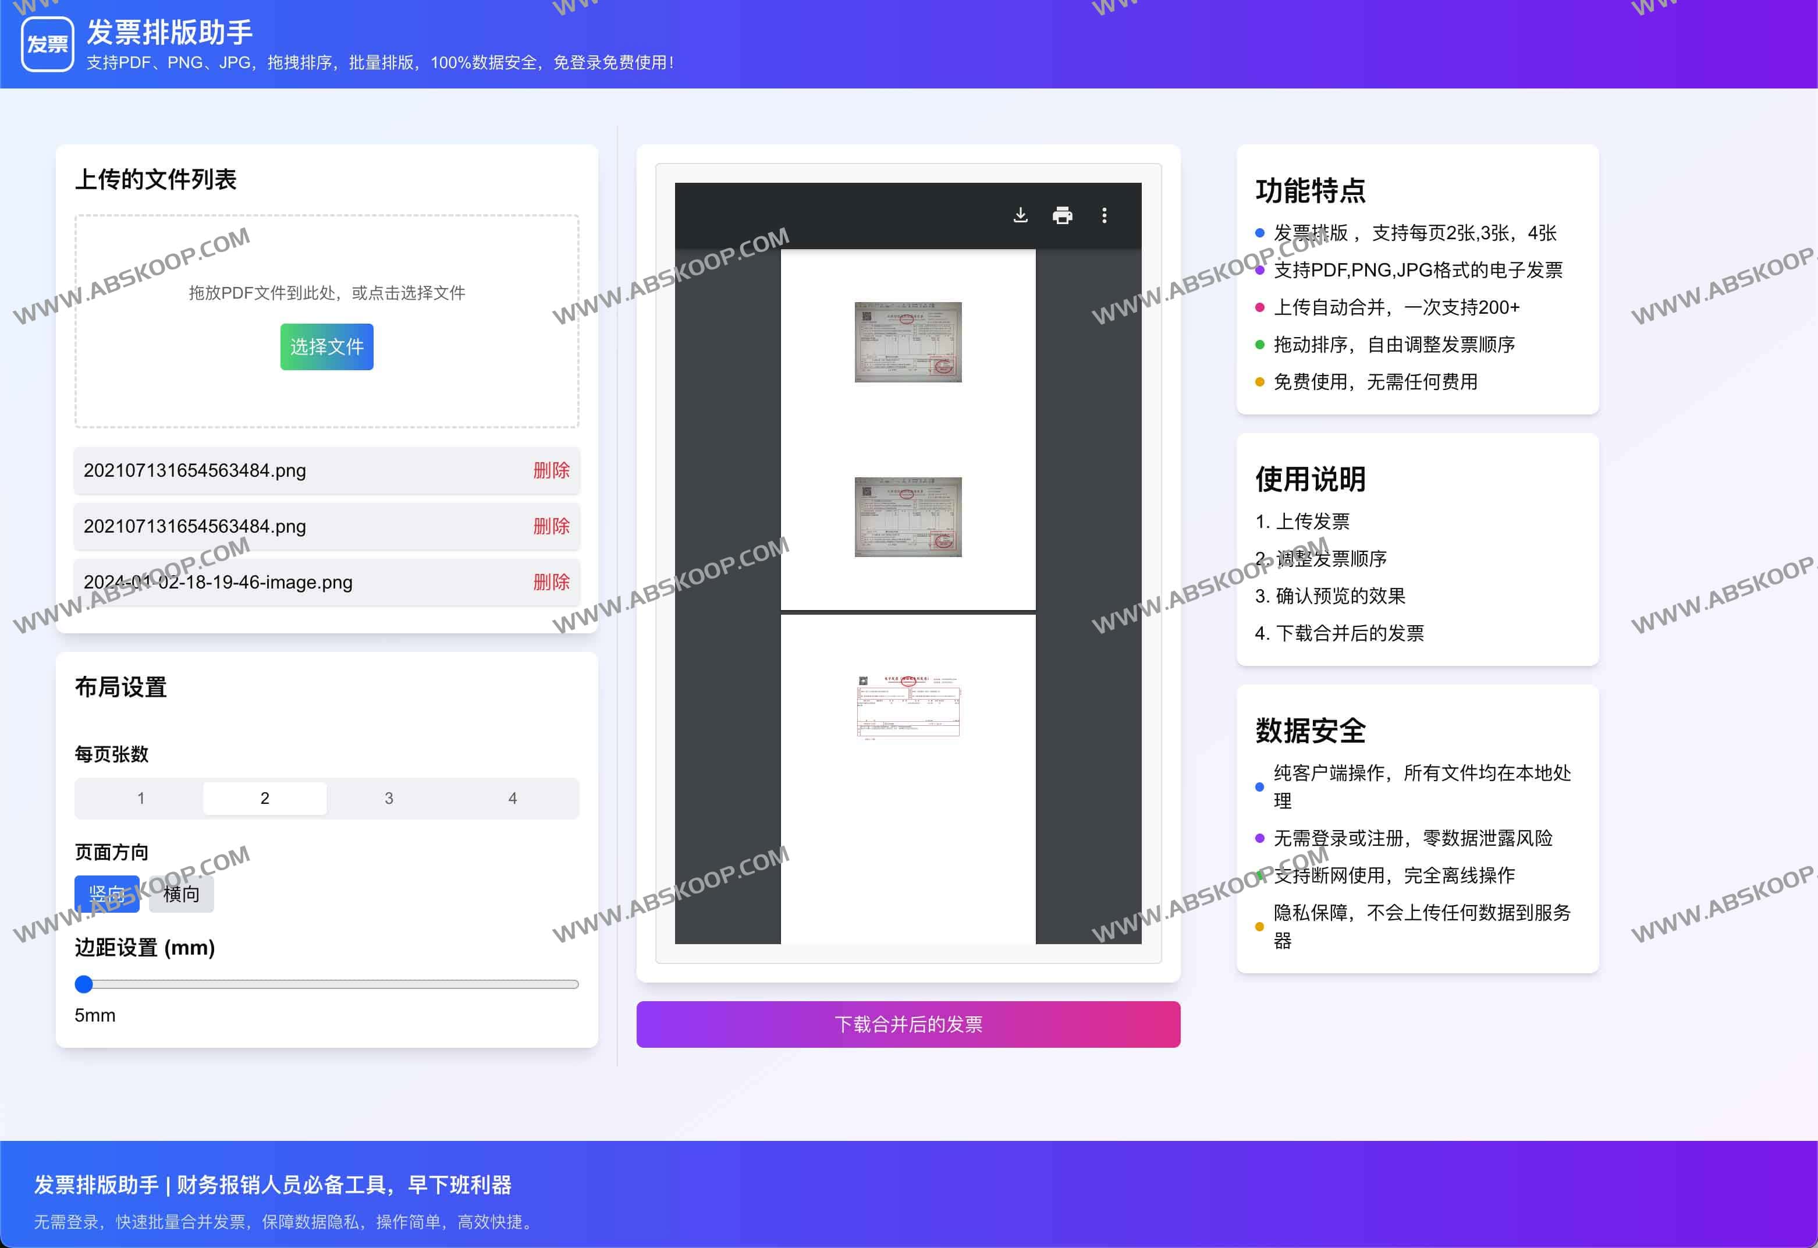Choose 1 invoice per page option

pos(141,798)
